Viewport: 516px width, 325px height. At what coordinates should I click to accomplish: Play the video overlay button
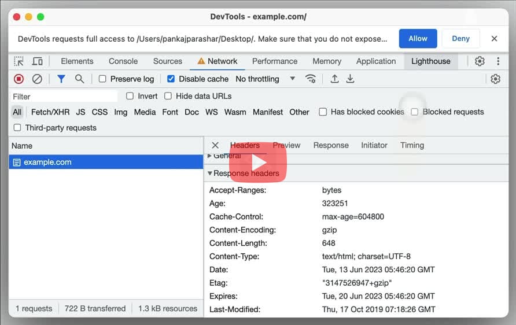coord(258,162)
